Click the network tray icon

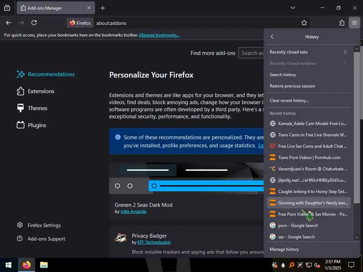[x=309, y=265]
